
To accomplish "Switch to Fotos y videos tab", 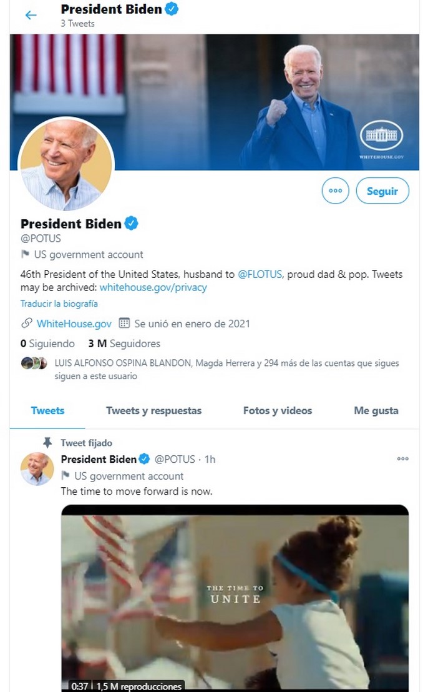I will [277, 410].
